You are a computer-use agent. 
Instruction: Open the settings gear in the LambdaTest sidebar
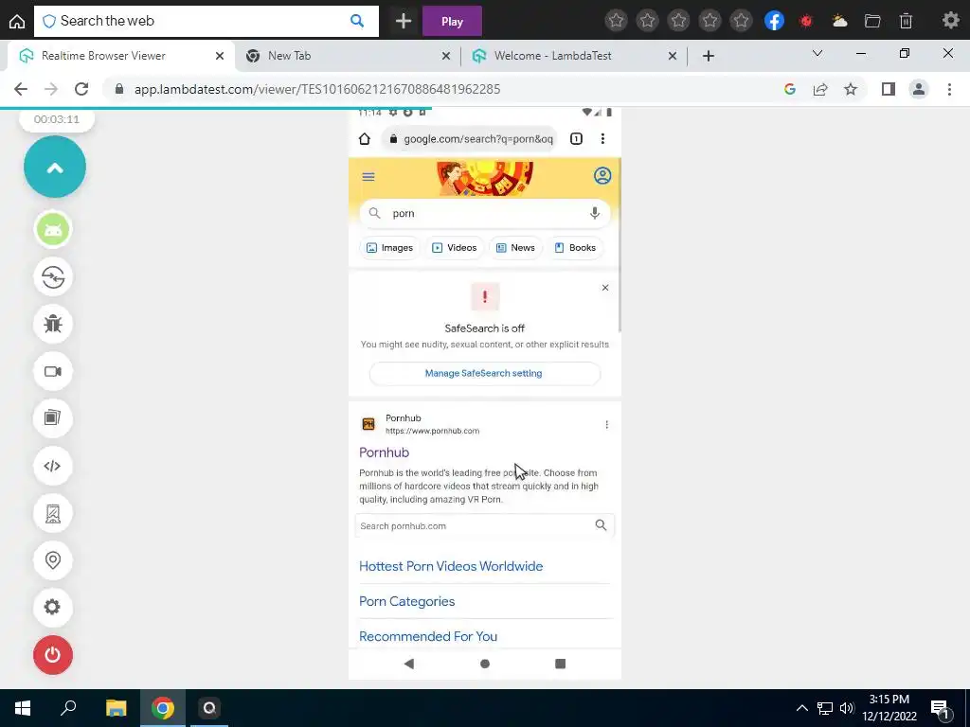[x=53, y=607]
